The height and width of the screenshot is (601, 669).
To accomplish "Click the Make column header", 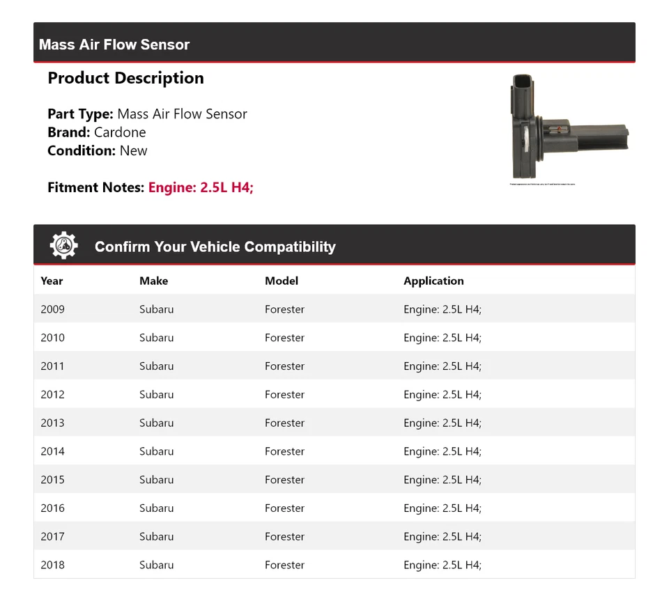I will point(153,281).
